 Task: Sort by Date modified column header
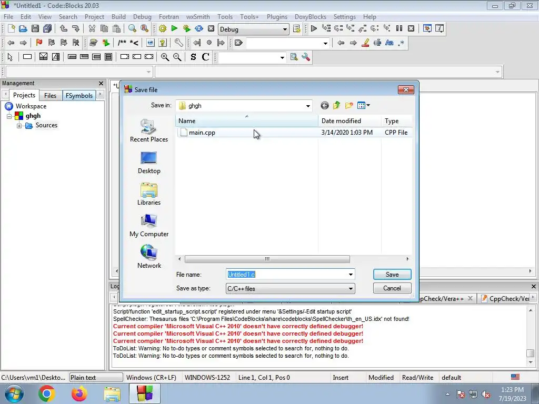click(350, 121)
